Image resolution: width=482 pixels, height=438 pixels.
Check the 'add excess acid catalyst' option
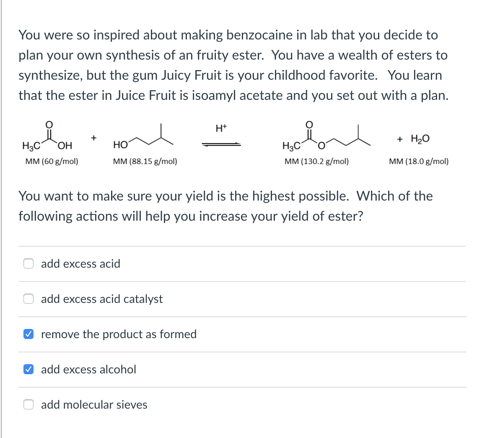click(x=28, y=299)
